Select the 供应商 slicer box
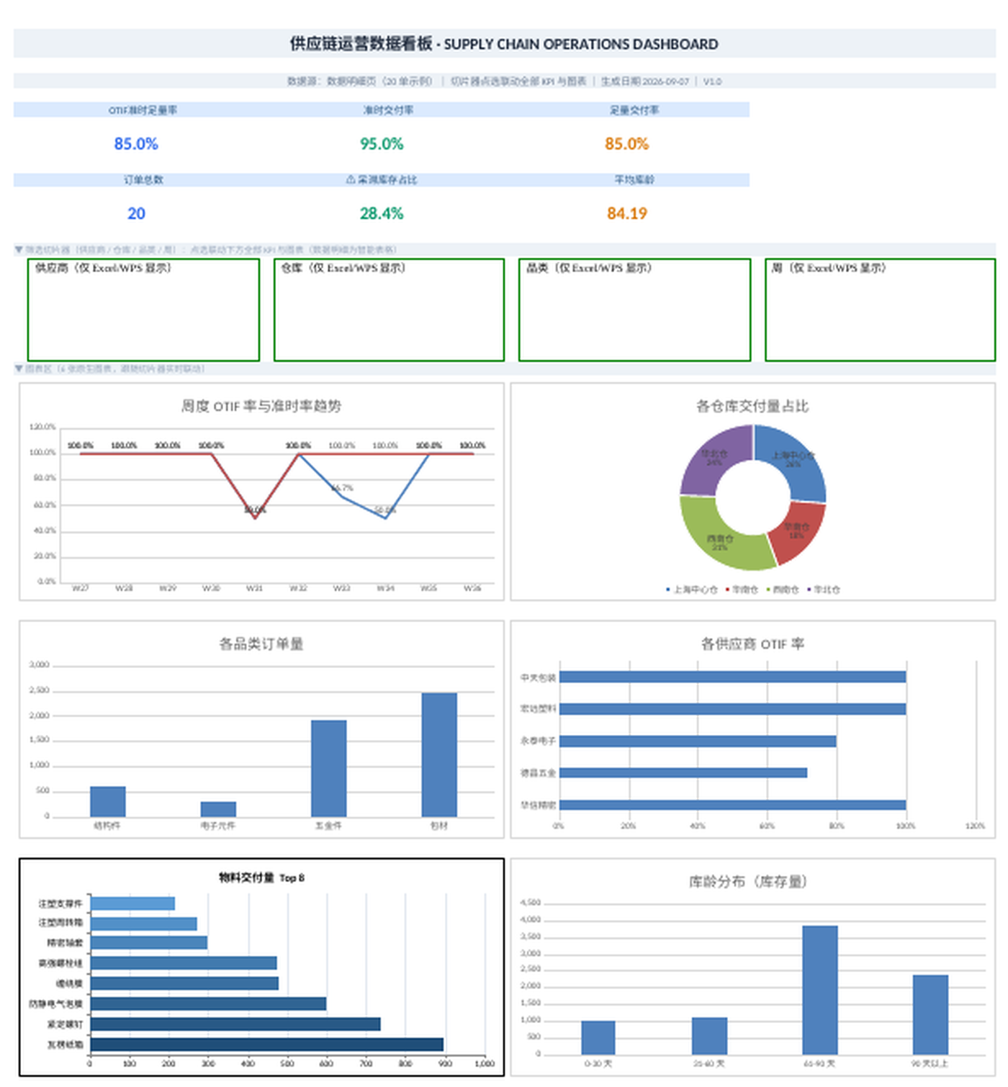1008x1087 pixels. coord(143,310)
